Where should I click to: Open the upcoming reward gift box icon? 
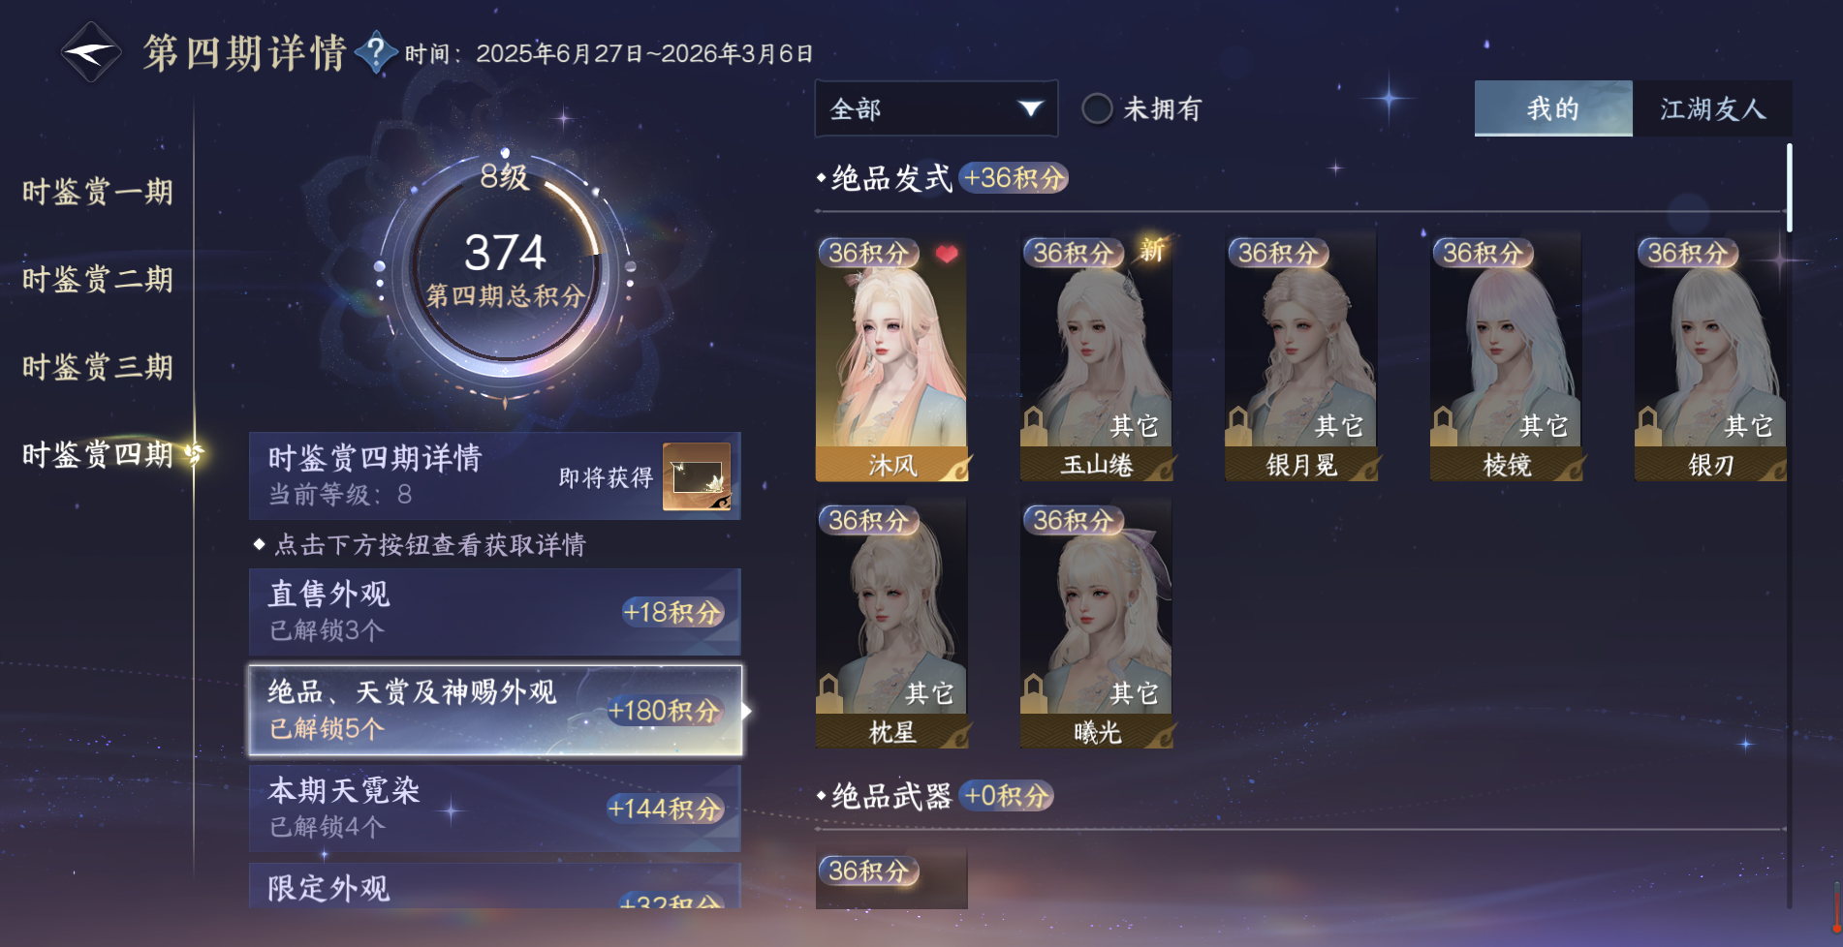(x=697, y=475)
